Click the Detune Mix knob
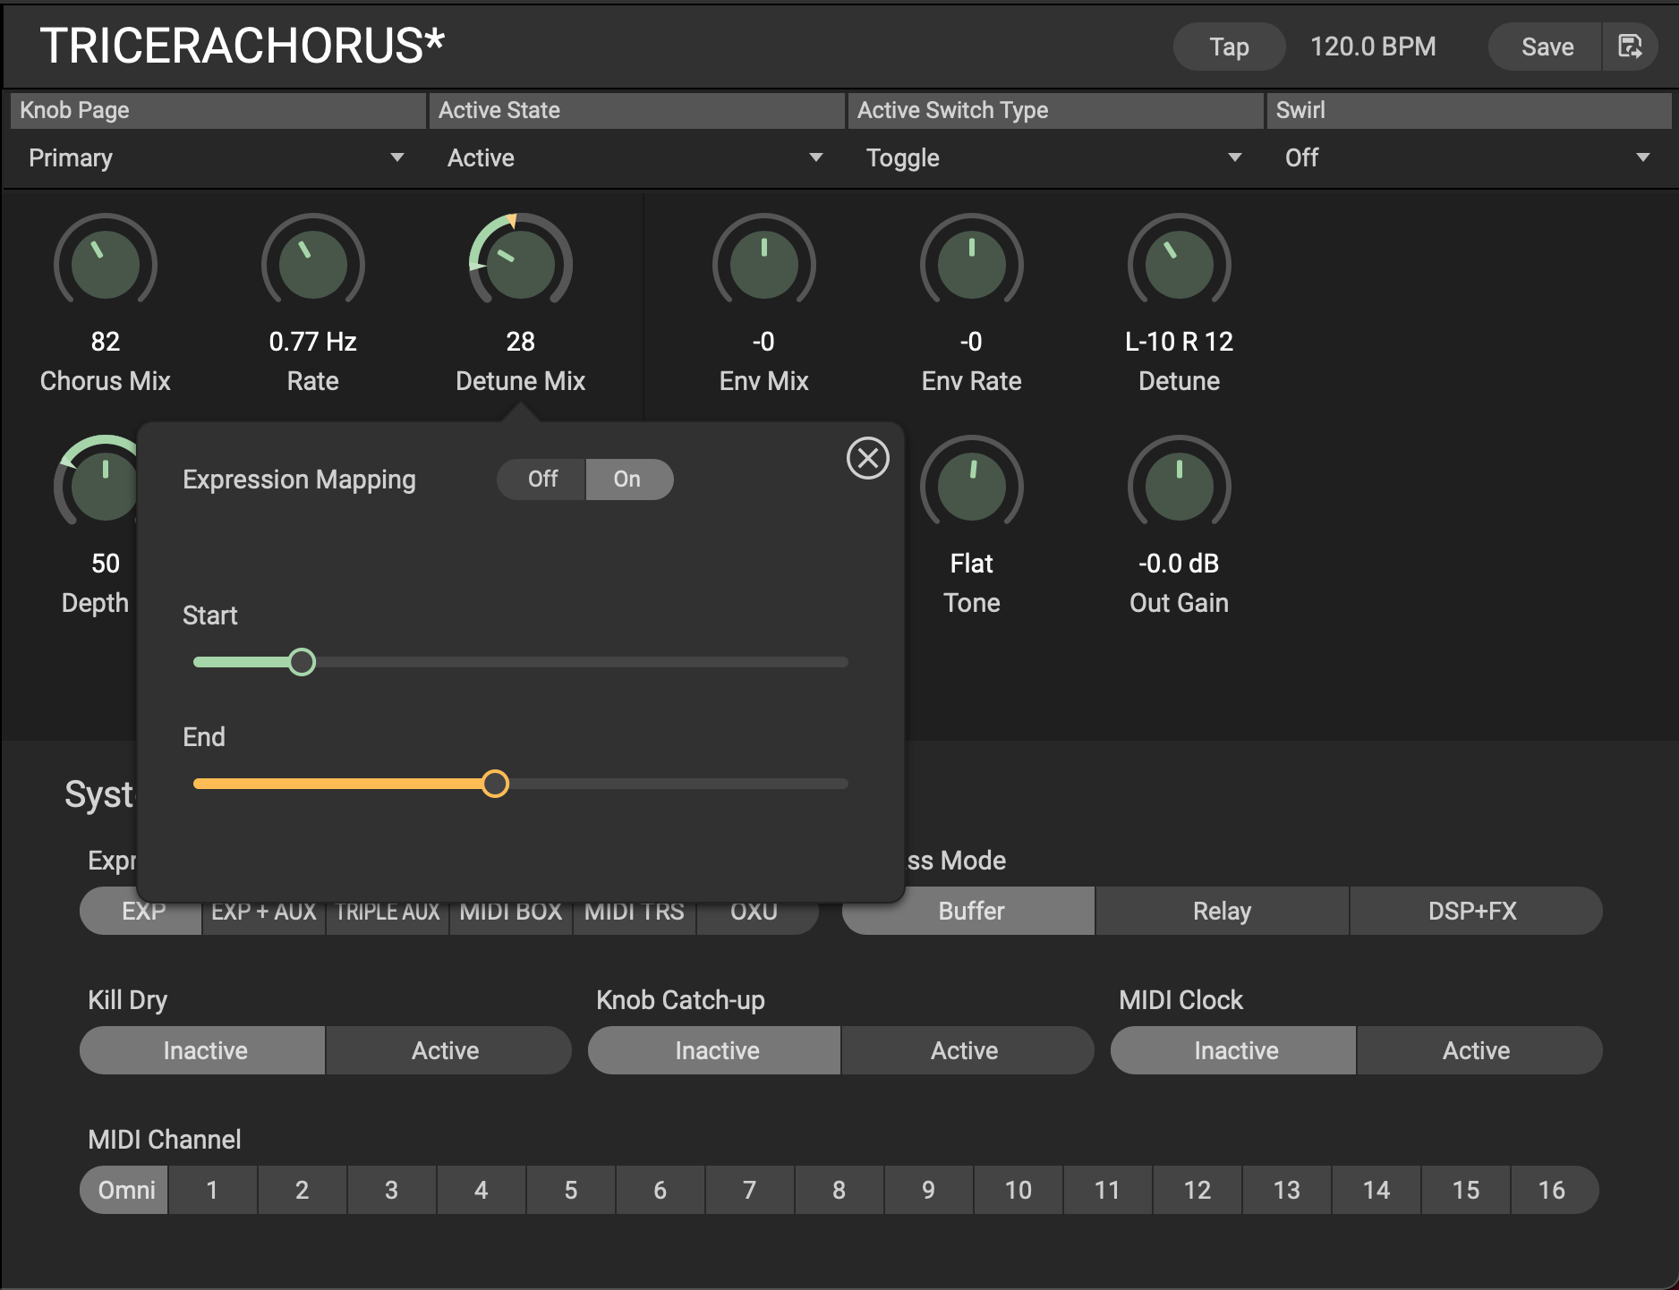The height and width of the screenshot is (1290, 1679). pyautogui.click(x=520, y=265)
